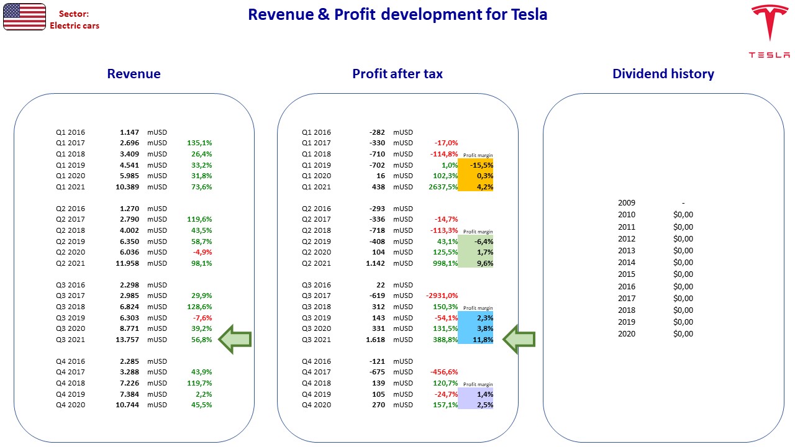Click the orange profit margin cell -15,5%
The height and width of the screenshot is (447, 795).
click(476, 165)
